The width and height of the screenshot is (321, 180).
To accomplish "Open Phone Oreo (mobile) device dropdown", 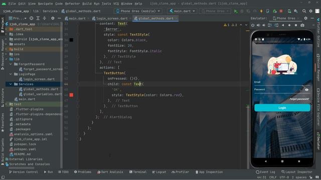I will tap(138, 11).
